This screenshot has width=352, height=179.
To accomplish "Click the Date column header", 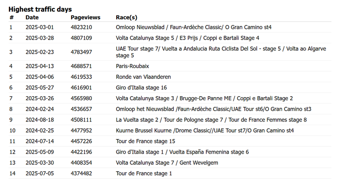I will click(32, 17).
